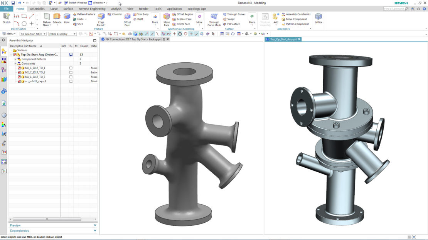This screenshot has height=240, width=428.
Task: Activate the Top_Op_Start_Assy.prt window tab
Action: 283,39
